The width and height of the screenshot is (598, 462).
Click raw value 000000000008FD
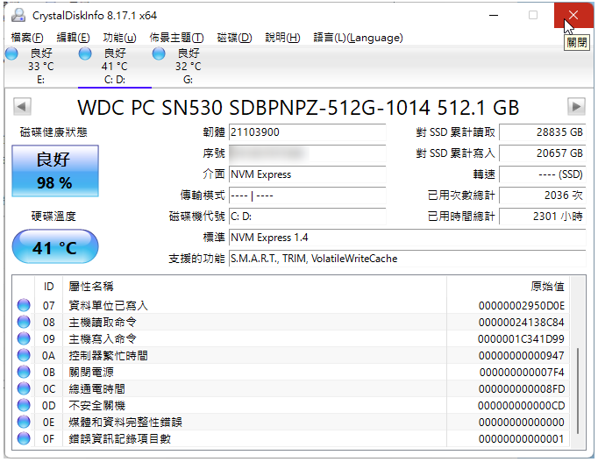tap(522, 389)
